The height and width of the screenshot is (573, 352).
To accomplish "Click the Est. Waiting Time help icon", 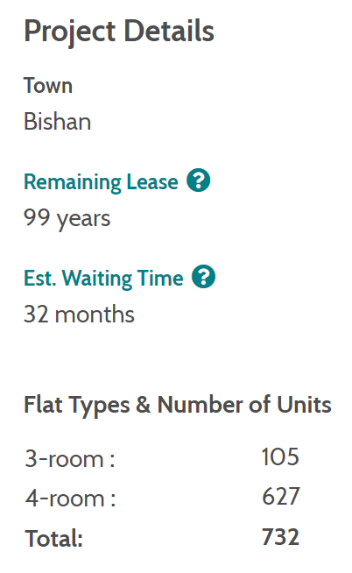I will [x=203, y=277].
